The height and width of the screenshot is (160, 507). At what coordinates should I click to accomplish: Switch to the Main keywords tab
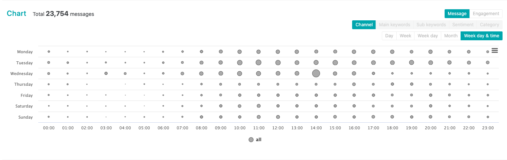pos(394,25)
